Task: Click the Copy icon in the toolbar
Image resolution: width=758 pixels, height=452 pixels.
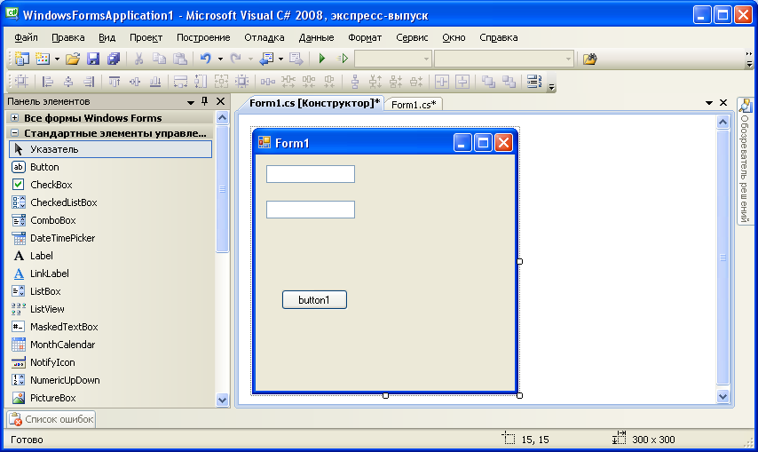Action: tap(159, 59)
